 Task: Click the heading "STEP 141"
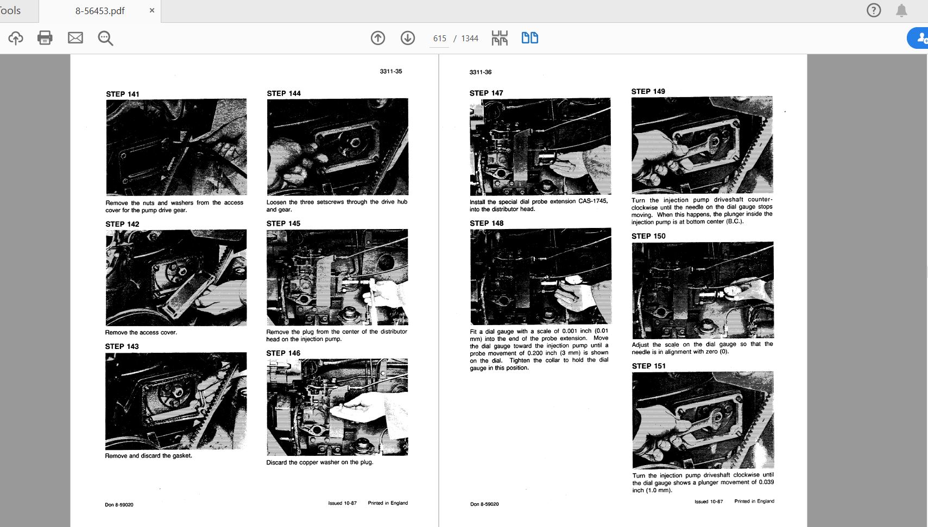point(123,94)
